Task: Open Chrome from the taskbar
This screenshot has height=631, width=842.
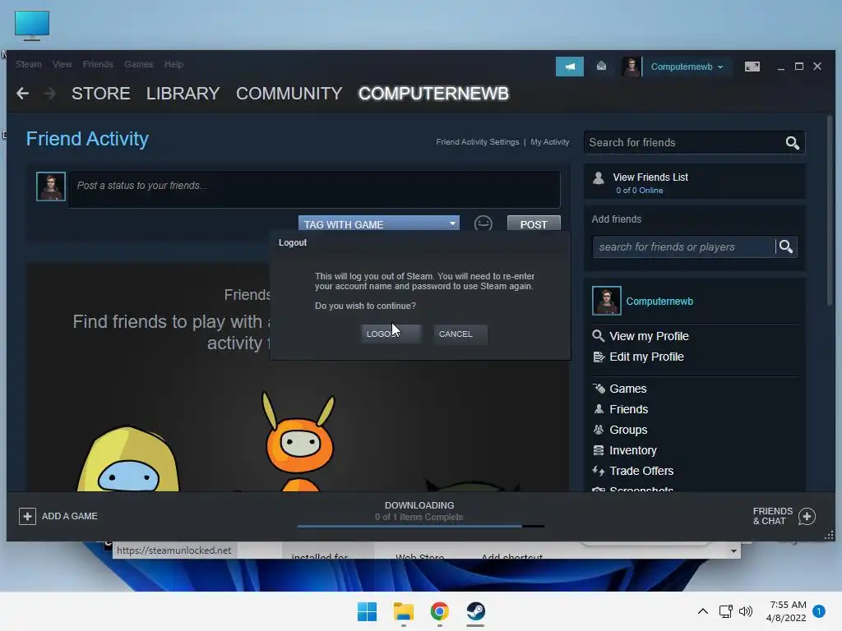Action: [x=439, y=611]
